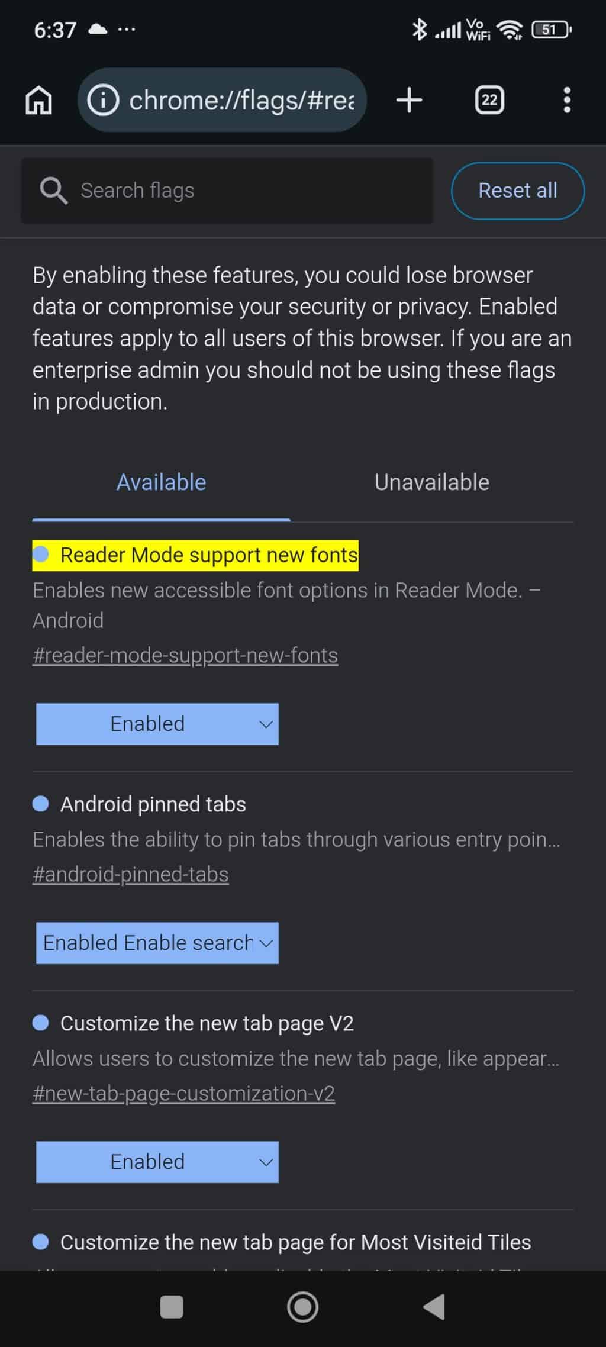The width and height of the screenshot is (606, 1347).
Task: Click the Reset all button
Action: 517,191
